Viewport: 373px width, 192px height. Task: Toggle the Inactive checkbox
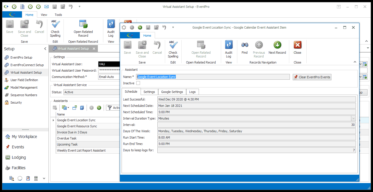coord(138,83)
